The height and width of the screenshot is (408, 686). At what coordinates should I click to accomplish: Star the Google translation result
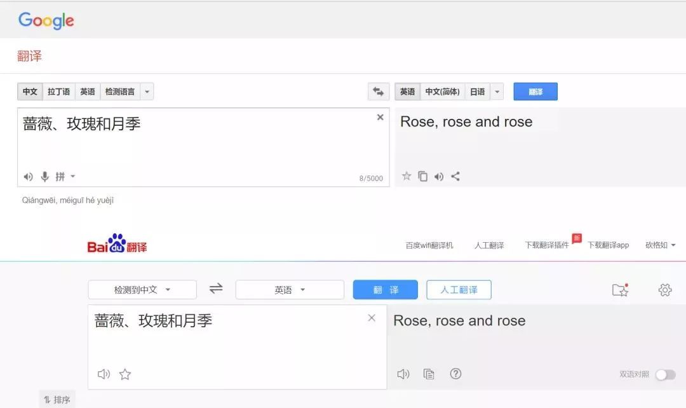click(x=407, y=176)
